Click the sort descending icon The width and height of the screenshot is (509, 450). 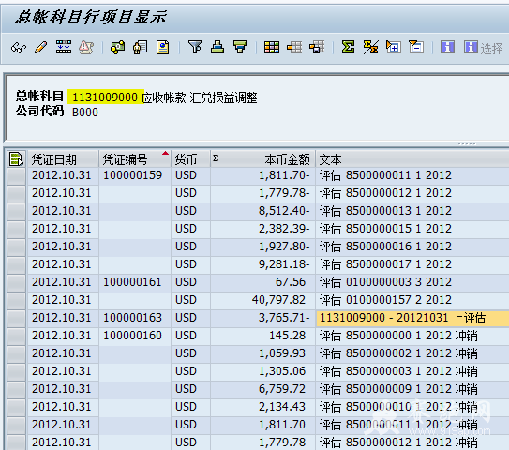pos(240,48)
